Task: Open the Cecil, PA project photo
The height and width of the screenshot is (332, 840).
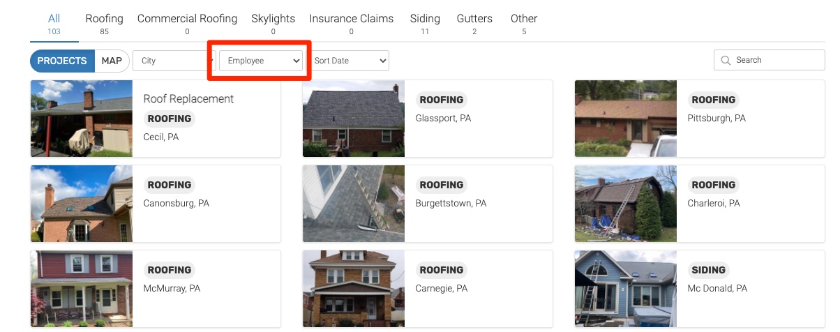Action: click(82, 118)
